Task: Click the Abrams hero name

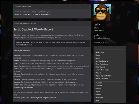Action: (x=17, y=74)
